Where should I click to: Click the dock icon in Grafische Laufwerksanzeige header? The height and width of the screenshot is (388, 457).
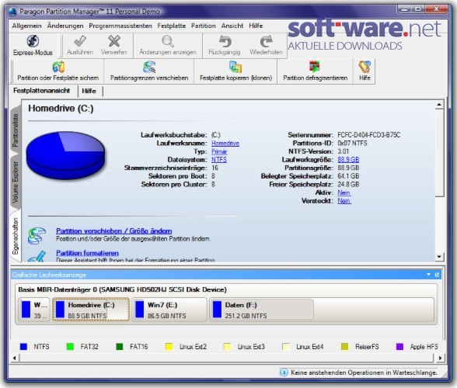[x=437, y=275]
